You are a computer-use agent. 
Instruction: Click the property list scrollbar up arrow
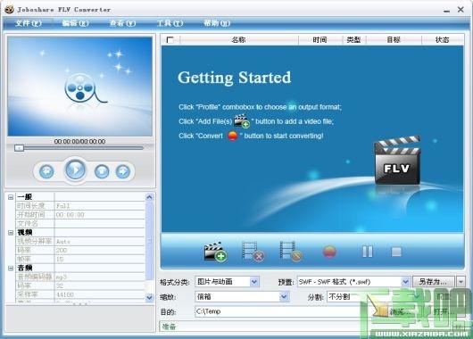coord(149,197)
